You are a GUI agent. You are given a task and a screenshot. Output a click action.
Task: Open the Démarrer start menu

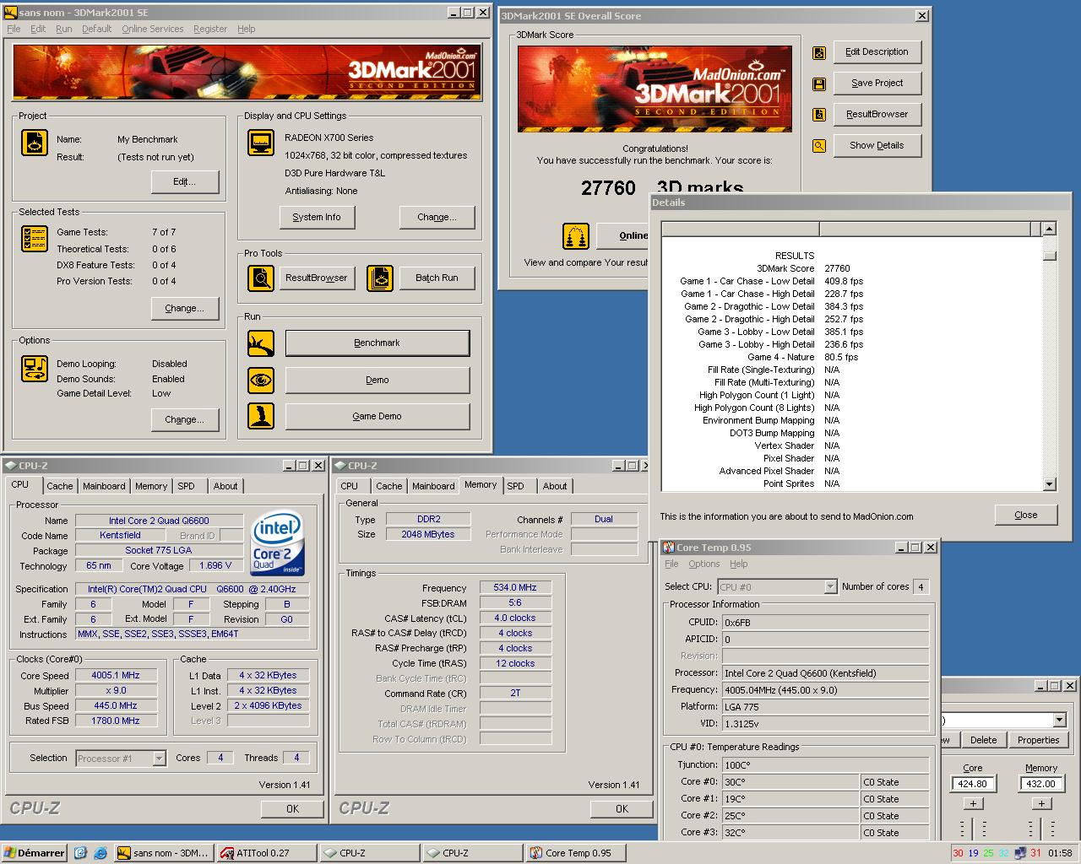pos(35,853)
